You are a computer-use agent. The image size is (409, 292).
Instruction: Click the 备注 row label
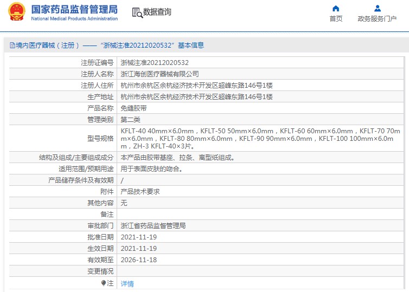coord(107,215)
